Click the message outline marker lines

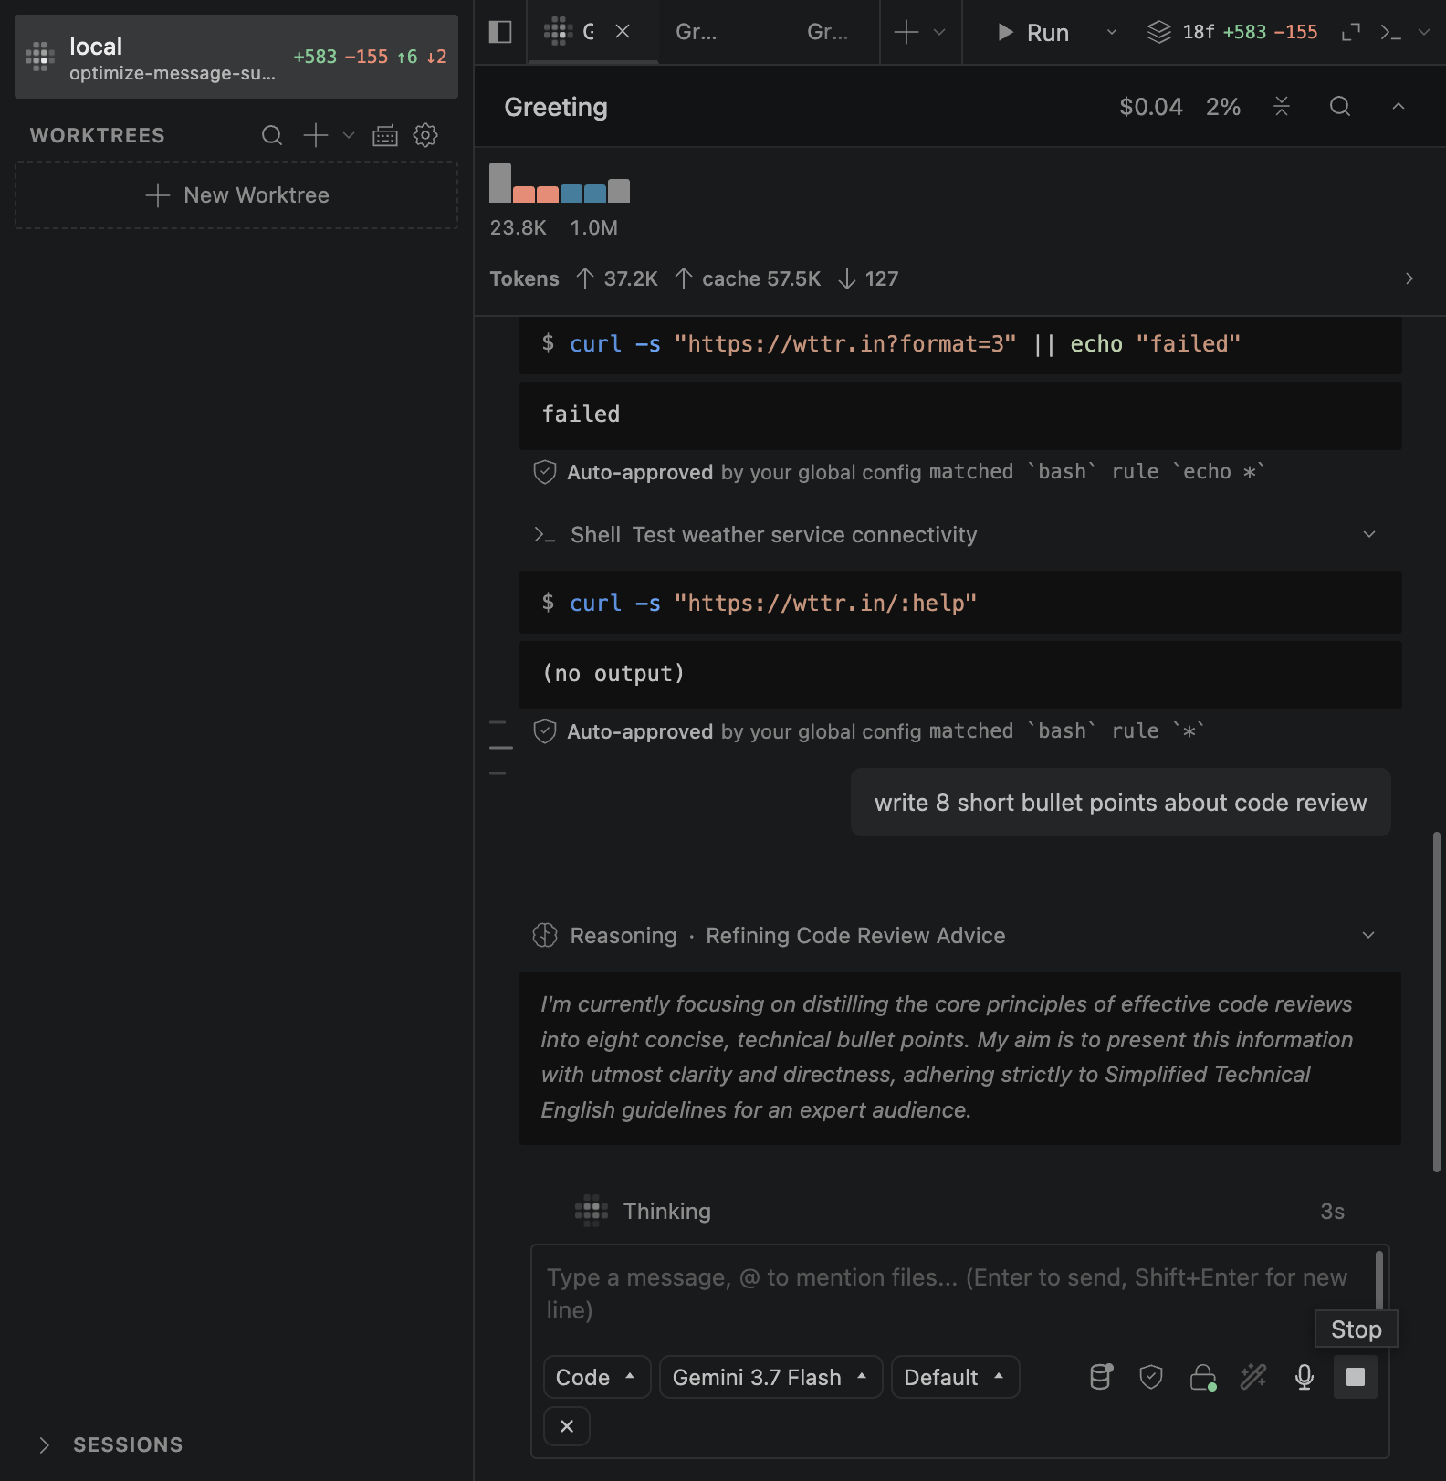coord(500,748)
